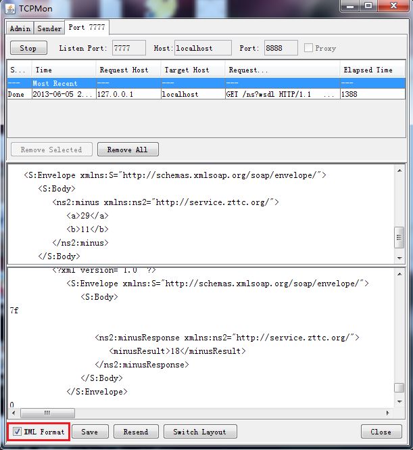Click the Host field showing localhost
413x450 pixels.
click(203, 48)
